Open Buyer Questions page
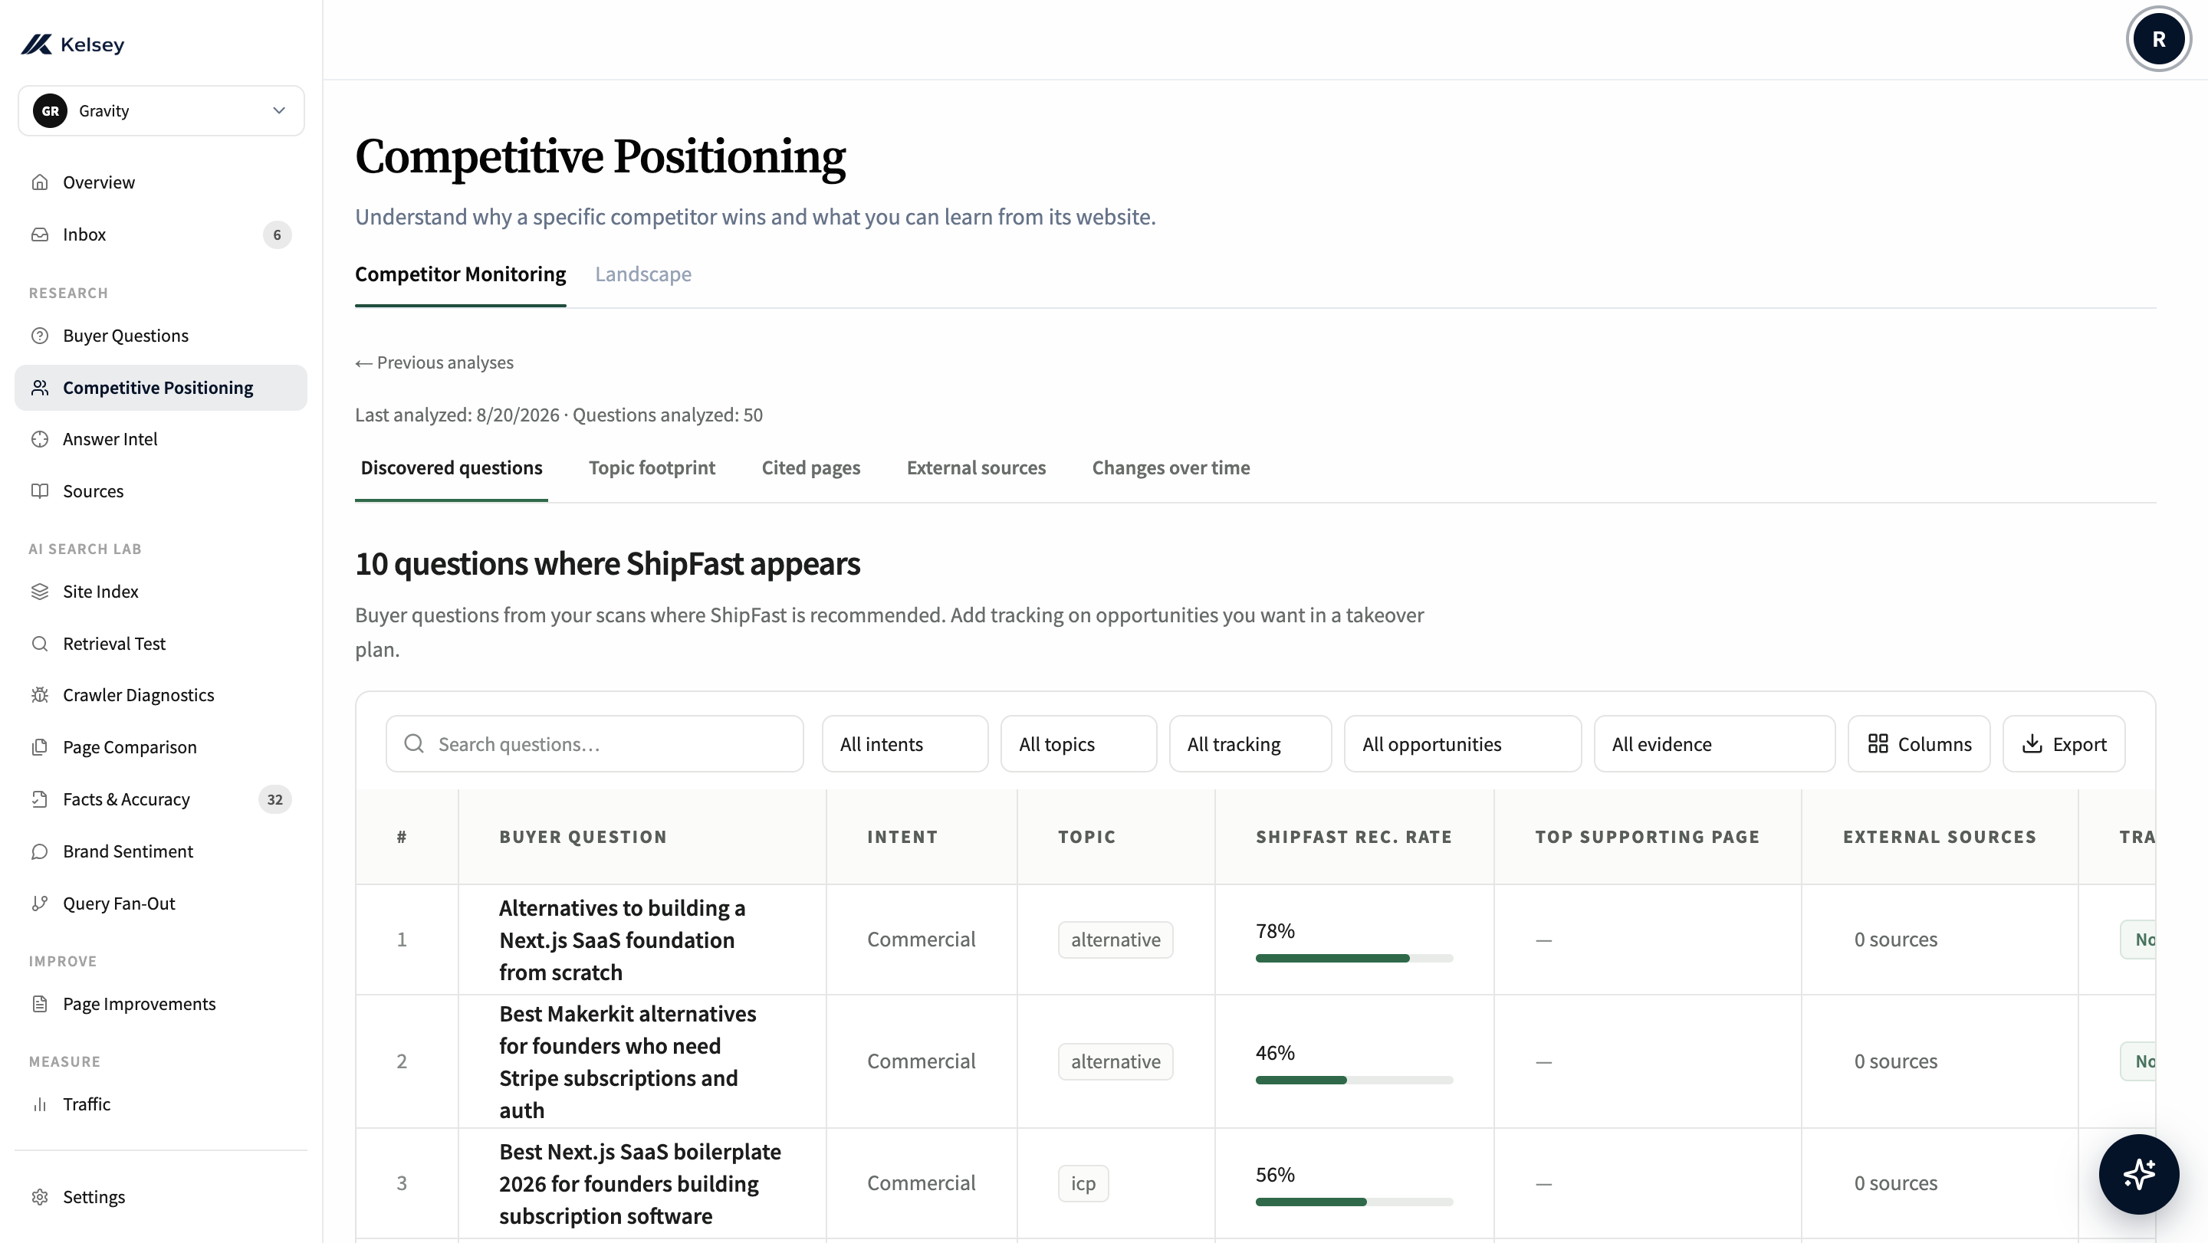The image size is (2208, 1243). tap(161, 336)
